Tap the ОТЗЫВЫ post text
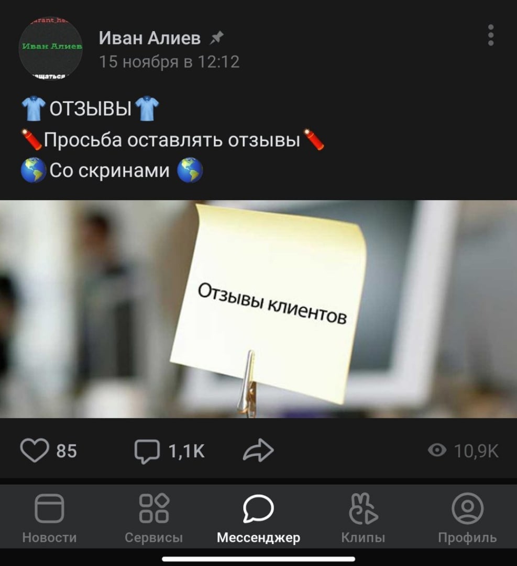517x566 pixels. [90, 108]
